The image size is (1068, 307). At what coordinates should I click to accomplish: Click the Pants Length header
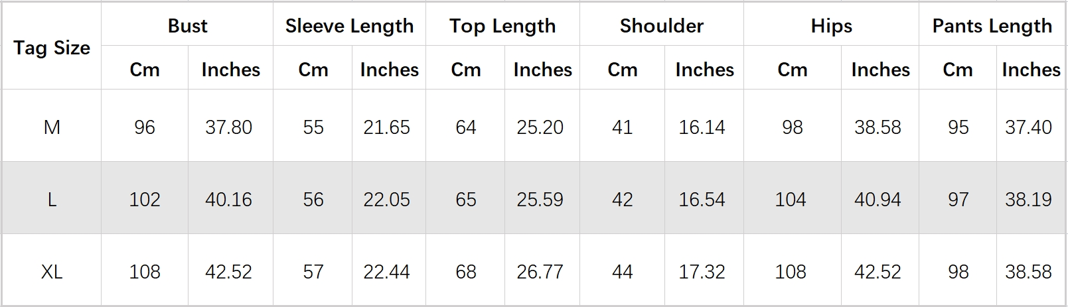tap(992, 26)
